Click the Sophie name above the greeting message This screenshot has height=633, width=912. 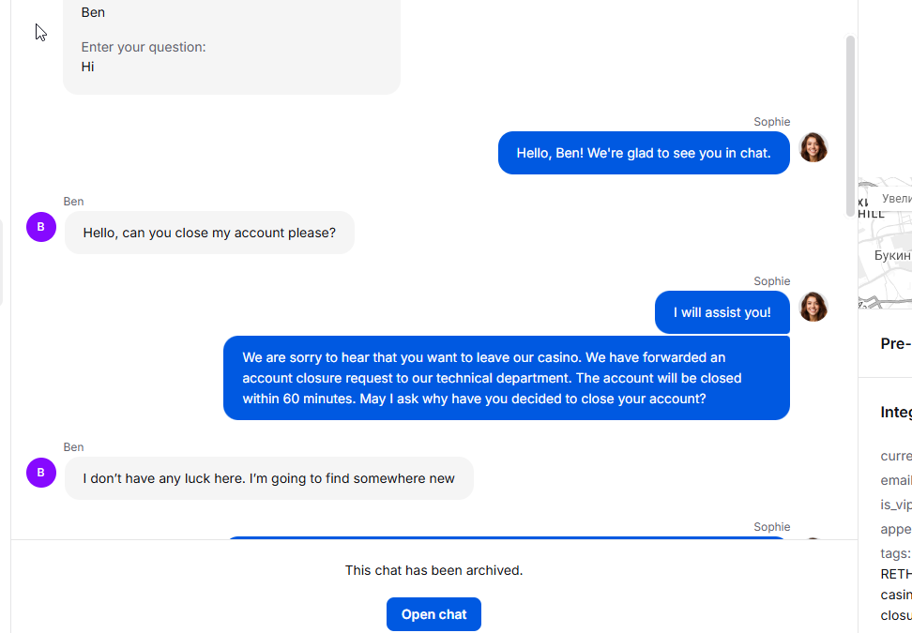(771, 122)
